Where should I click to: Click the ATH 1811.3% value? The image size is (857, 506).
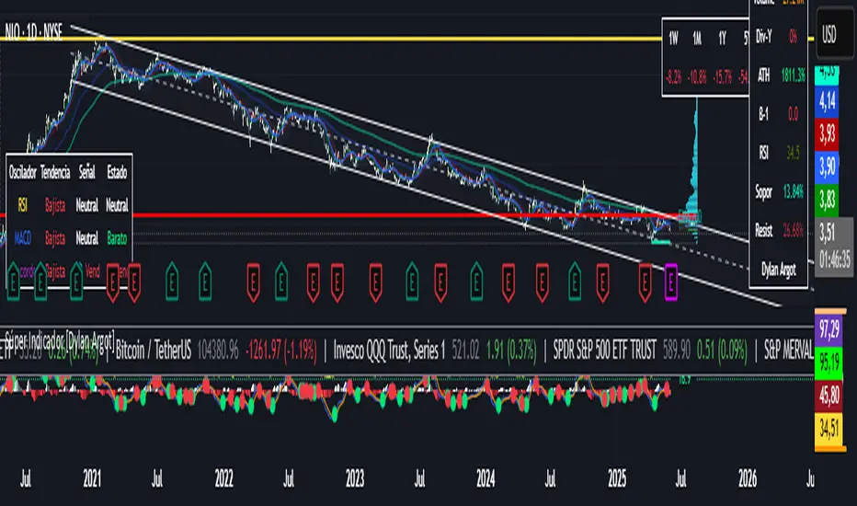793,75
